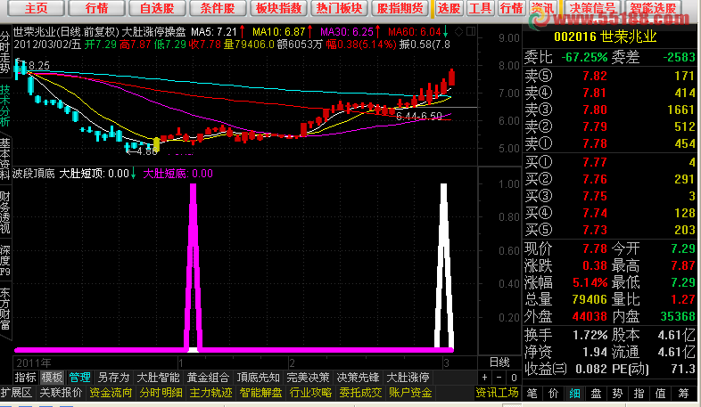Open the 关联报价 related quotes tab
Viewport: 701px width, 407px height.
point(62,393)
